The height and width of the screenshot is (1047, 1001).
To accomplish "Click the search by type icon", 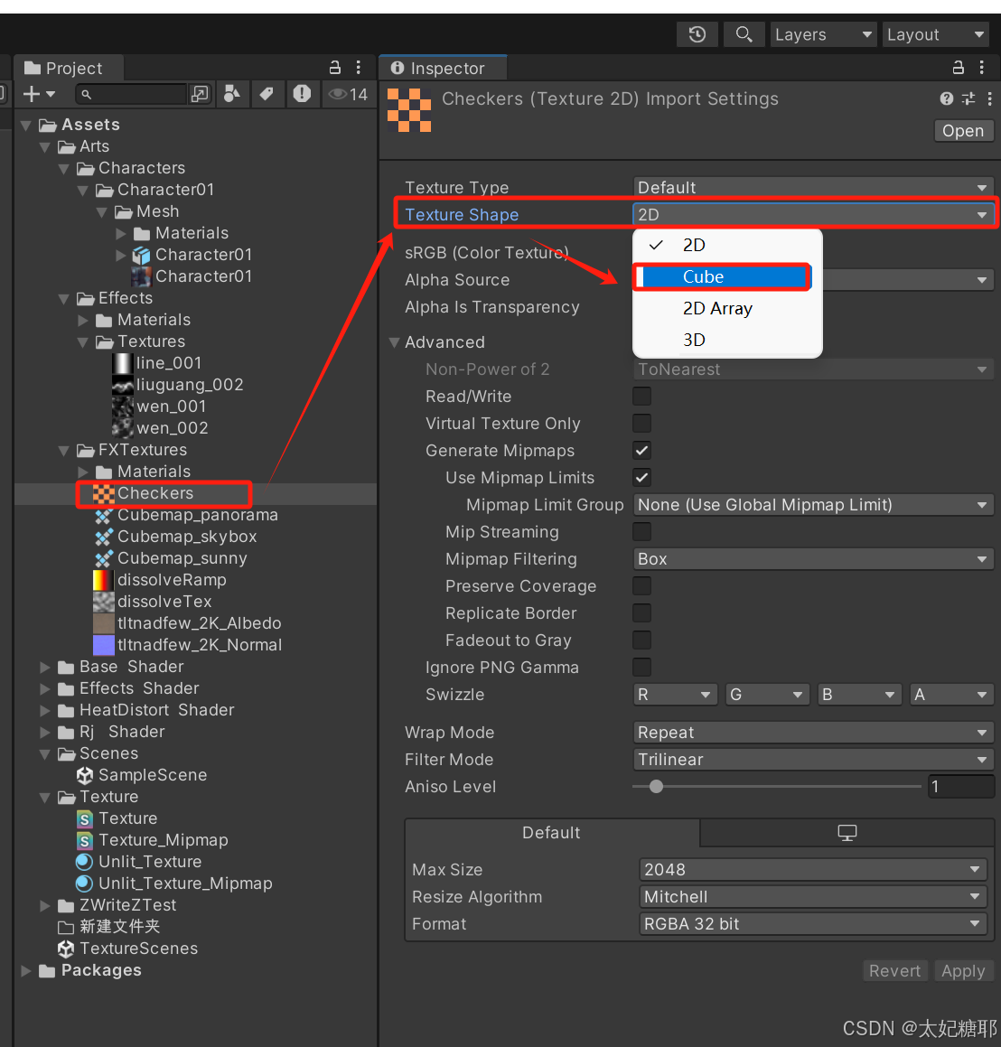I will (x=231, y=94).
